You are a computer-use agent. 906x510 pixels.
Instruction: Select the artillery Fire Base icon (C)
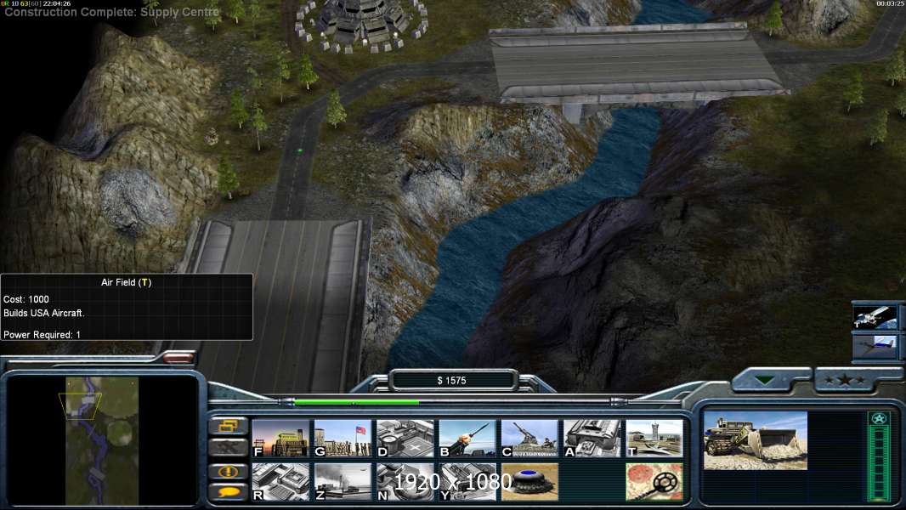529,439
